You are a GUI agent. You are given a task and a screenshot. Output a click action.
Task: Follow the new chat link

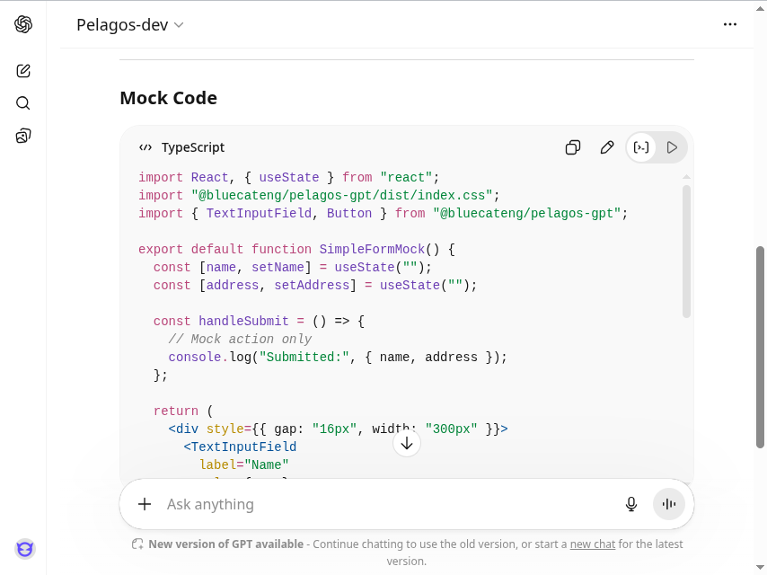593,544
